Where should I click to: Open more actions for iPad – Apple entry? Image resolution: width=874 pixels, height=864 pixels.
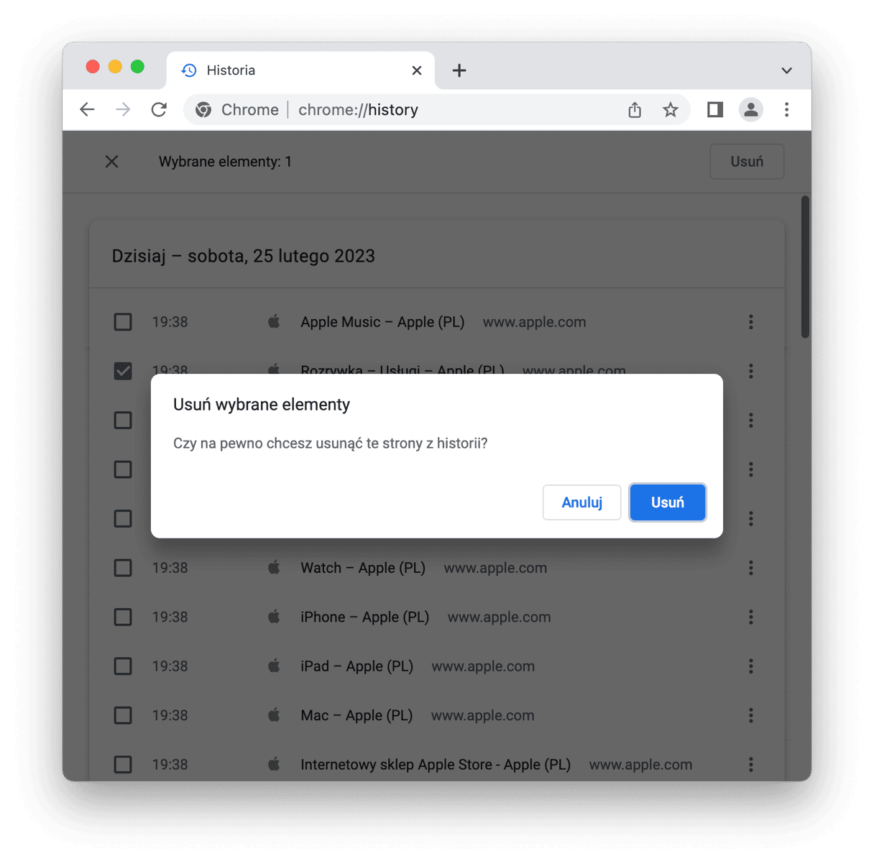(751, 666)
